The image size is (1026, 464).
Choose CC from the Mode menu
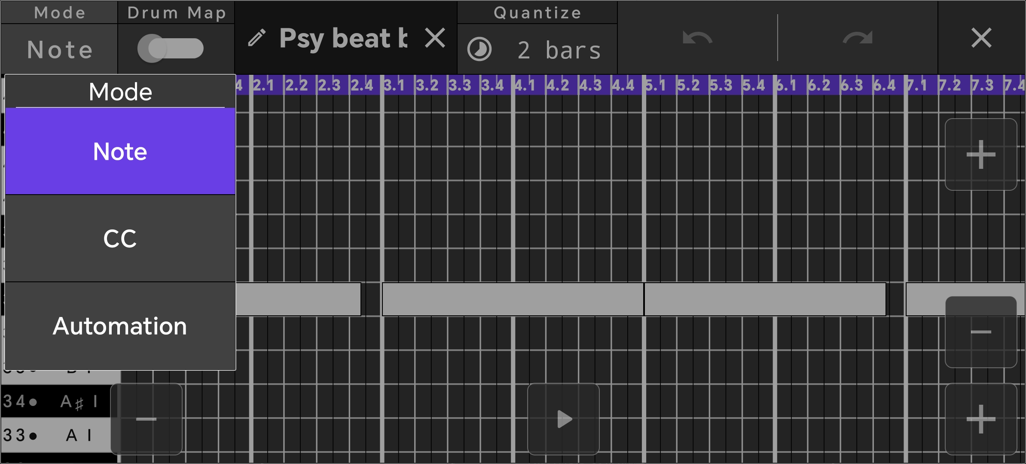[x=120, y=238]
